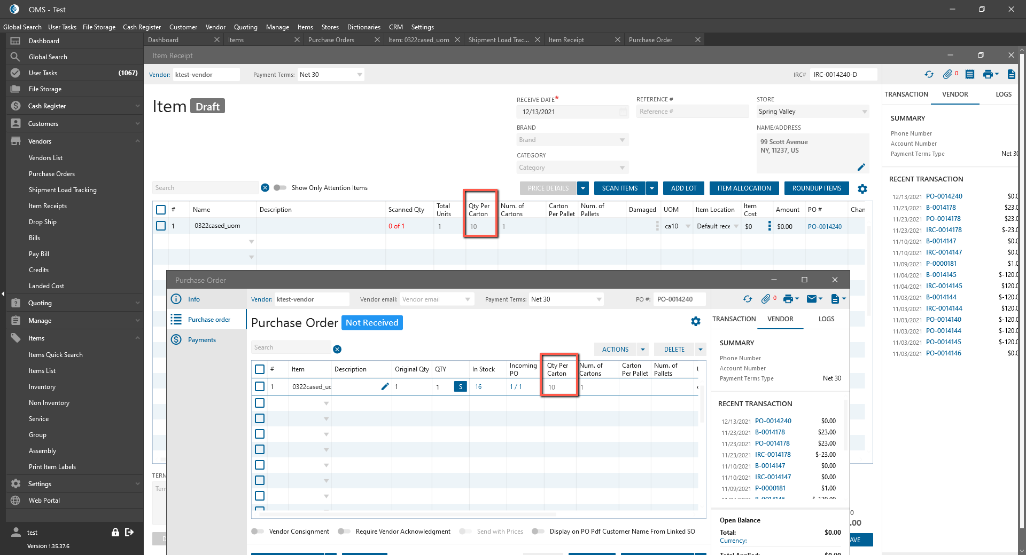This screenshot has height=555, width=1026.
Task: Open the grid settings gear next to Roundup Items
Action: pos(862,188)
